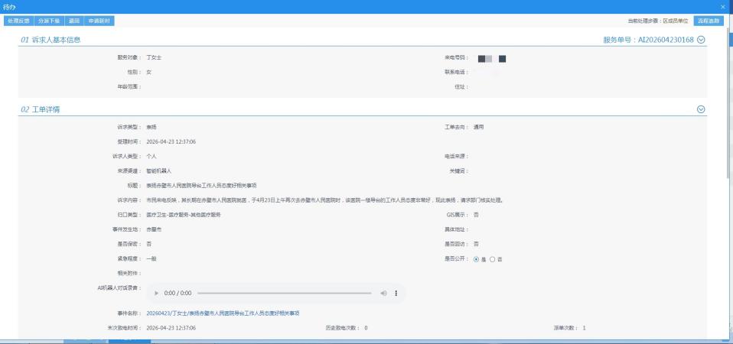Click the 派单次数 value 1
Image resolution: width=733 pixels, height=344 pixels.
pos(584,328)
